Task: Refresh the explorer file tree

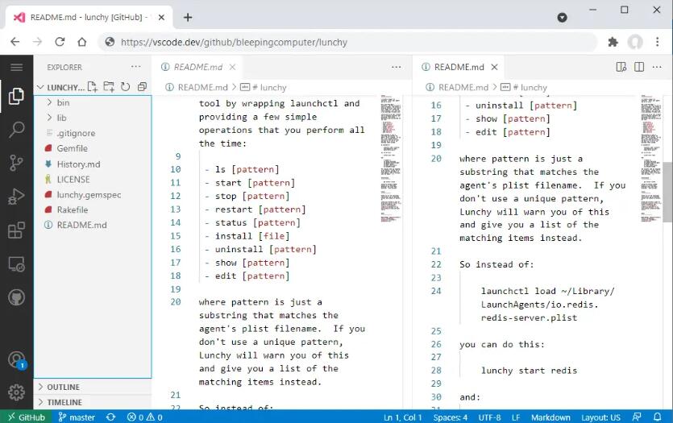Action: [x=125, y=87]
